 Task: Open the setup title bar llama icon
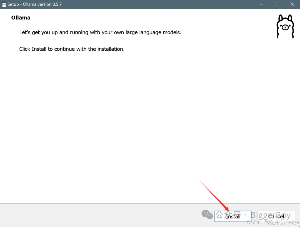(x=4, y=4)
